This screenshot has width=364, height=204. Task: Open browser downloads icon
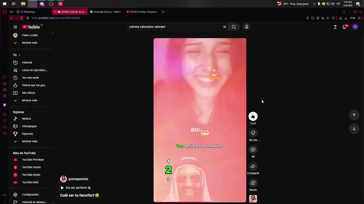pos(346,18)
